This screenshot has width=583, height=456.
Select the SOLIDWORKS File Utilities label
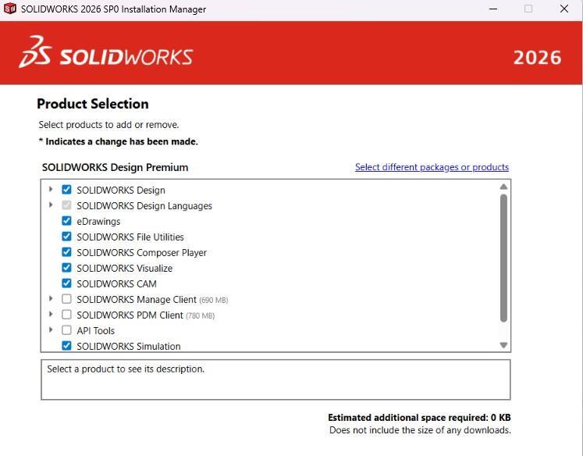point(130,237)
